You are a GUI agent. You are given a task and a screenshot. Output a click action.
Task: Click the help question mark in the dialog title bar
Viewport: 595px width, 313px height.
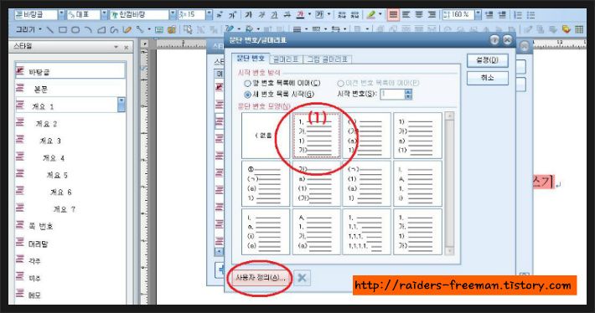(494, 40)
